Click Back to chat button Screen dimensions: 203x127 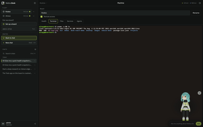click(x=19, y=38)
